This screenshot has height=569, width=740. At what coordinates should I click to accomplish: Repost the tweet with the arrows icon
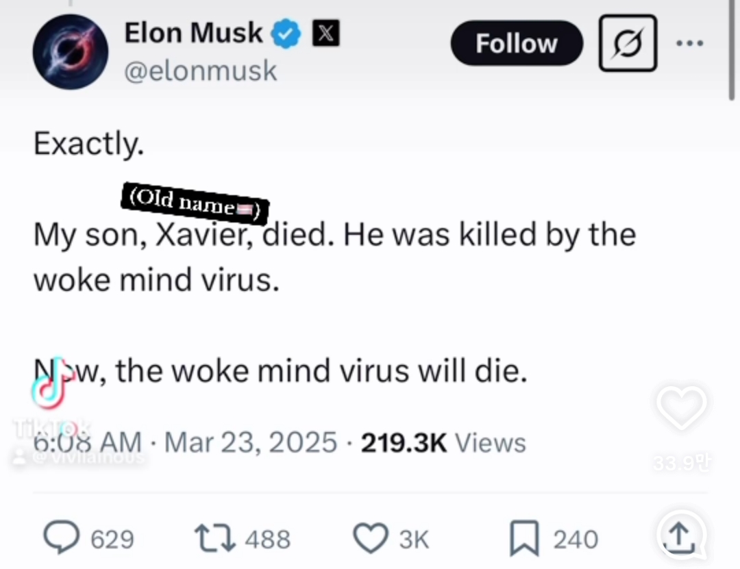(x=214, y=538)
